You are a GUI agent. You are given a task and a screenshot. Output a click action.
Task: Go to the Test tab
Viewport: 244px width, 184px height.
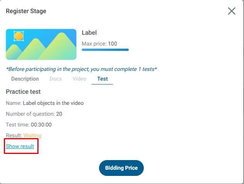[x=102, y=79]
